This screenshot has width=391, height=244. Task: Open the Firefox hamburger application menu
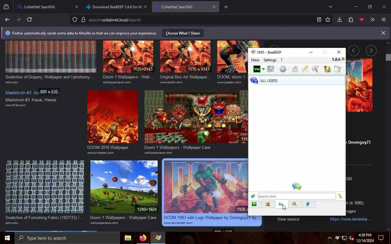click(x=384, y=20)
